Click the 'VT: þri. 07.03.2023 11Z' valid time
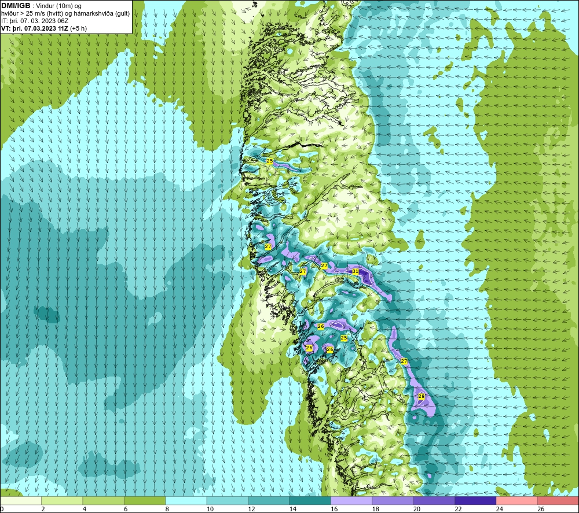Screen dimensions: 579x513 click(x=34, y=28)
